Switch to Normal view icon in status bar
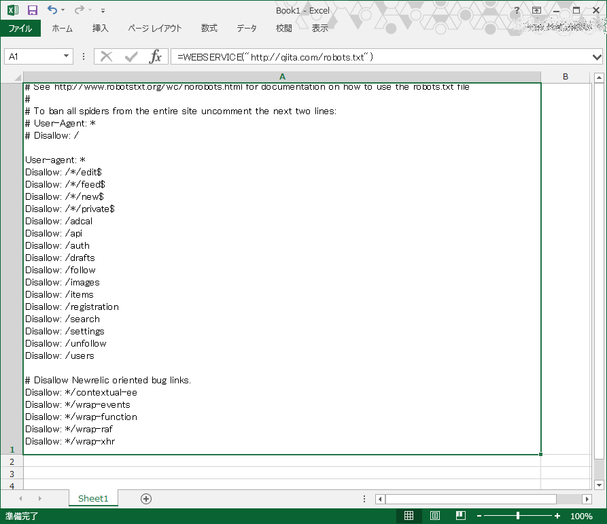The width and height of the screenshot is (607, 524). pos(409,515)
